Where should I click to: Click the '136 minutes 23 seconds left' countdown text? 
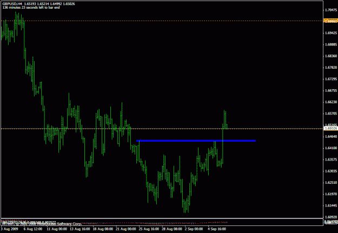click(x=31, y=8)
